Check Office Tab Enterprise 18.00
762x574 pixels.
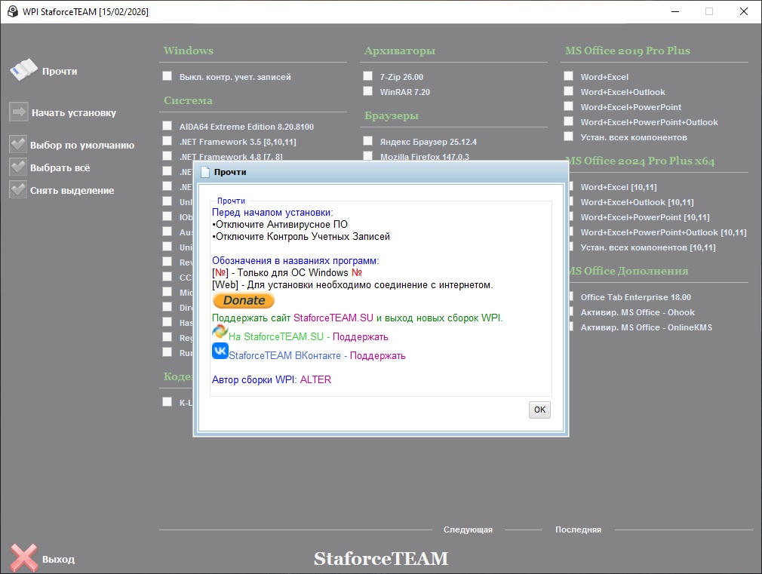[x=568, y=297]
